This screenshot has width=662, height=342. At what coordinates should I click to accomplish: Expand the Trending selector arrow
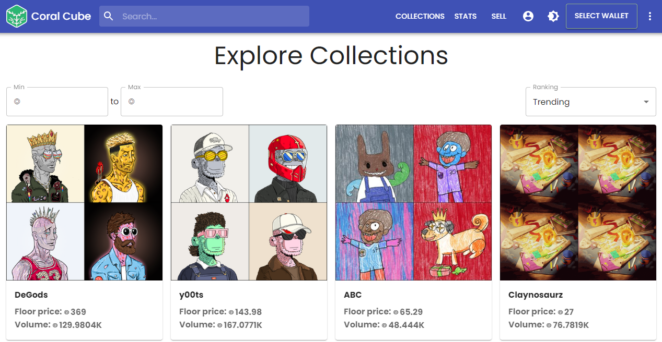pos(646,102)
